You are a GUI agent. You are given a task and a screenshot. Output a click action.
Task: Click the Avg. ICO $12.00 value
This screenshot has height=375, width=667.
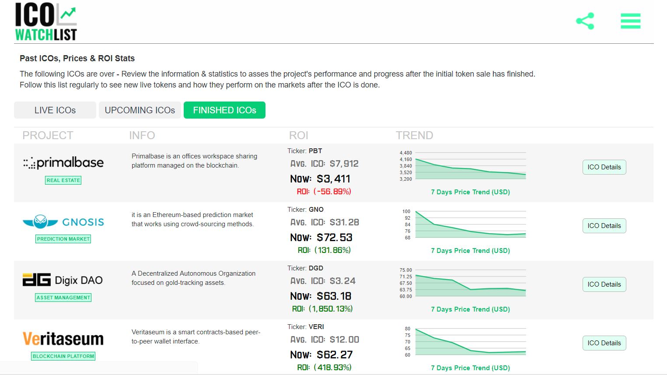click(x=325, y=340)
